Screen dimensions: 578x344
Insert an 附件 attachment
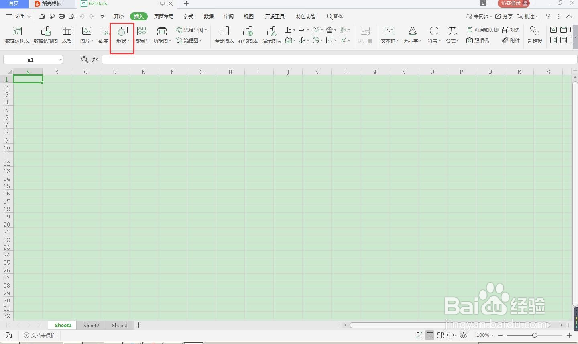(511, 40)
